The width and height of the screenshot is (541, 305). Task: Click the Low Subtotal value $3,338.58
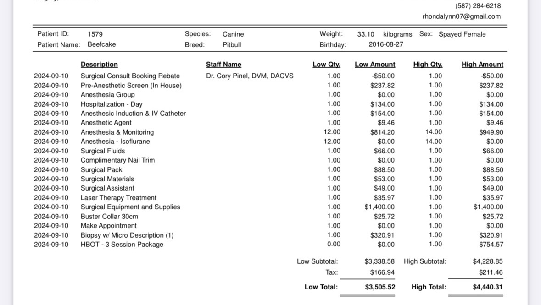pyautogui.click(x=379, y=261)
